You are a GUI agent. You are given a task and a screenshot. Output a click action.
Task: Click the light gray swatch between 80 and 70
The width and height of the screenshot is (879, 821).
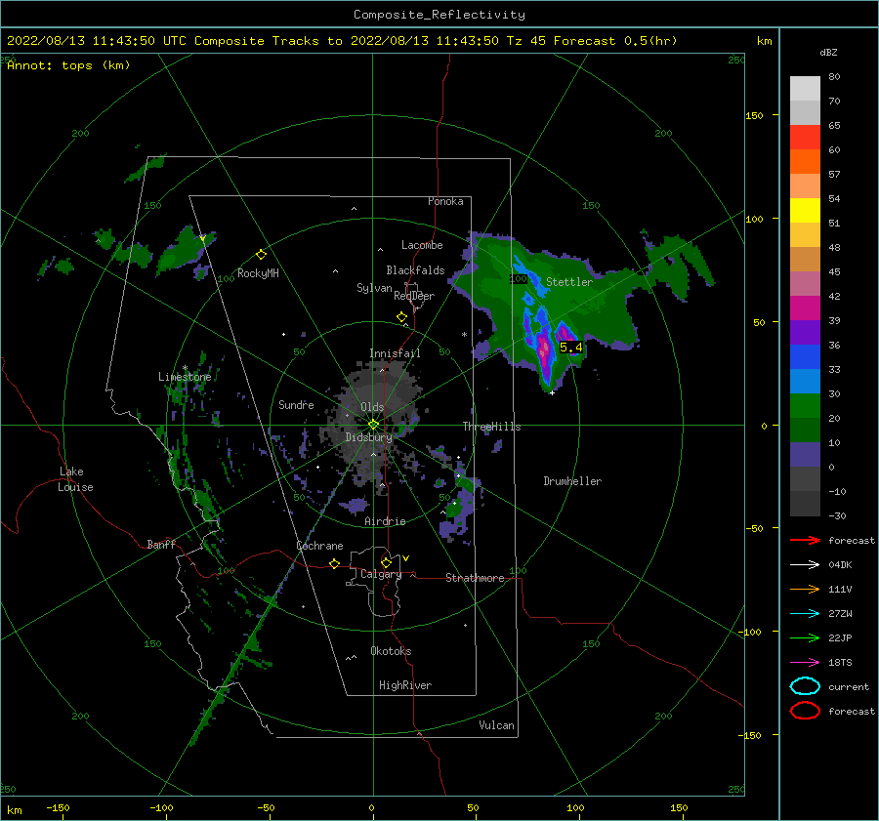(805, 89)
